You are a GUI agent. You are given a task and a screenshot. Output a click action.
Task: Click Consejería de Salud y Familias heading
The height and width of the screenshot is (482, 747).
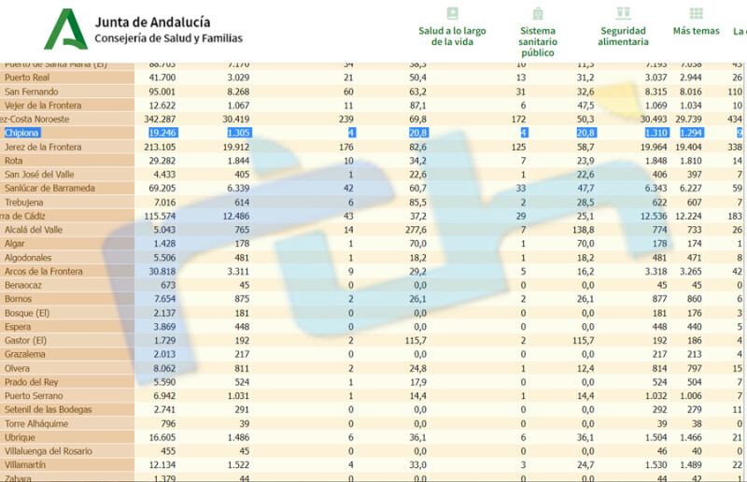tap(169, 38)
